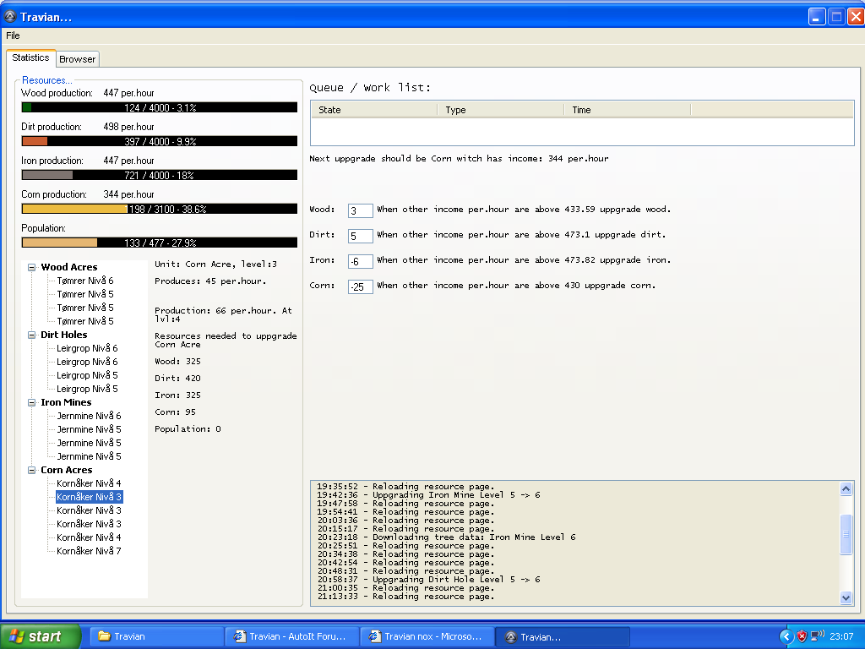The height and width of the screenshot is (649, 865).
Task: Click 'above 430 uppgrade corn' text
Action: 596,286
